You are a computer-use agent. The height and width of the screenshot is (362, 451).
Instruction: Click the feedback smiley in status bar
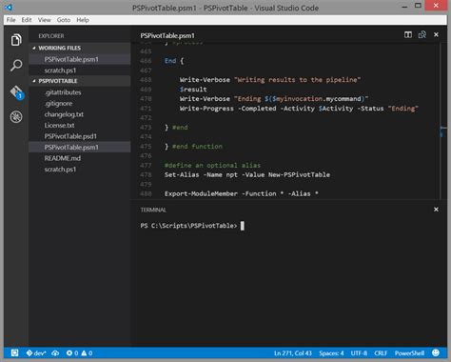(x=436, y=352)
